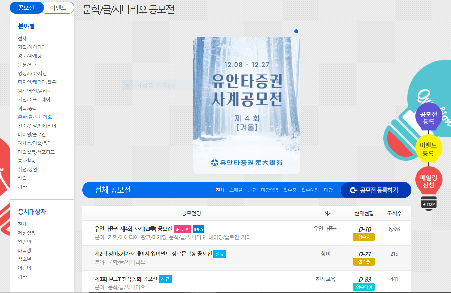The height and width of the screenshot is (293, 451).
Task: Click the 메일링 신청 red bulb icon
Action: coord(429,181)
